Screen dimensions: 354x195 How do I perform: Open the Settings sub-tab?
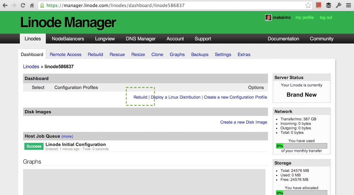[x=223, y=54]
